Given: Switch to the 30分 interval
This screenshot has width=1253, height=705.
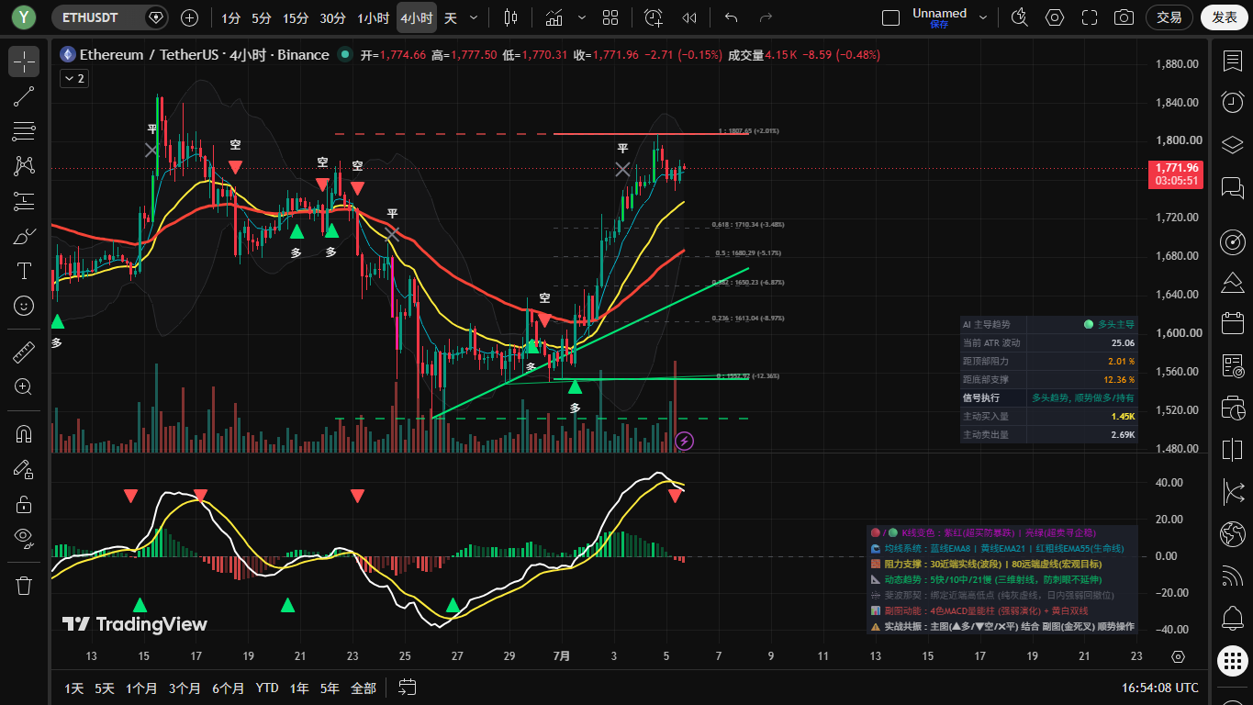Looking at the screenshot, I should (x=332, y=17).
